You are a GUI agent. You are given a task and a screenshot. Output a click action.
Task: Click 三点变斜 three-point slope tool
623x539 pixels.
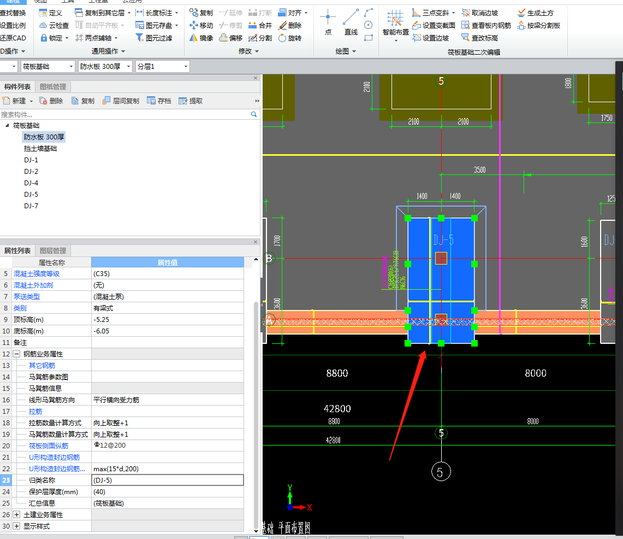tap(433, 13)
